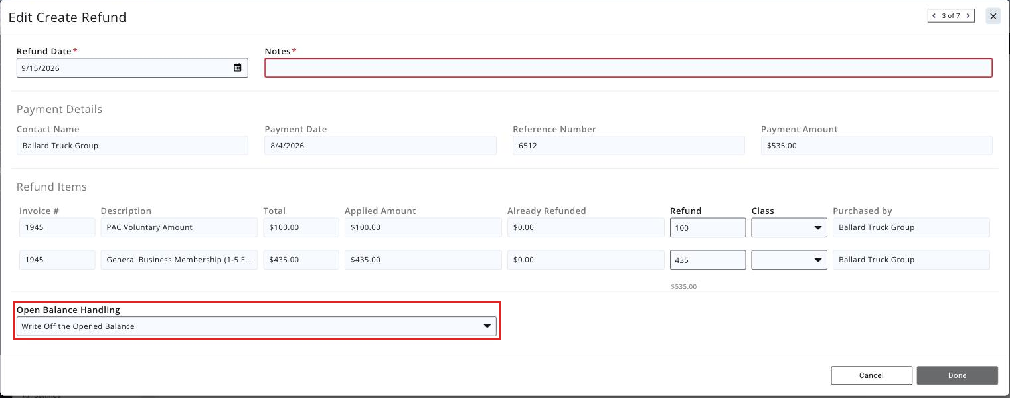Click the Total cell showing $100.00
Viewport: 1010px width, 398px height.
click(x=301, y=227)
